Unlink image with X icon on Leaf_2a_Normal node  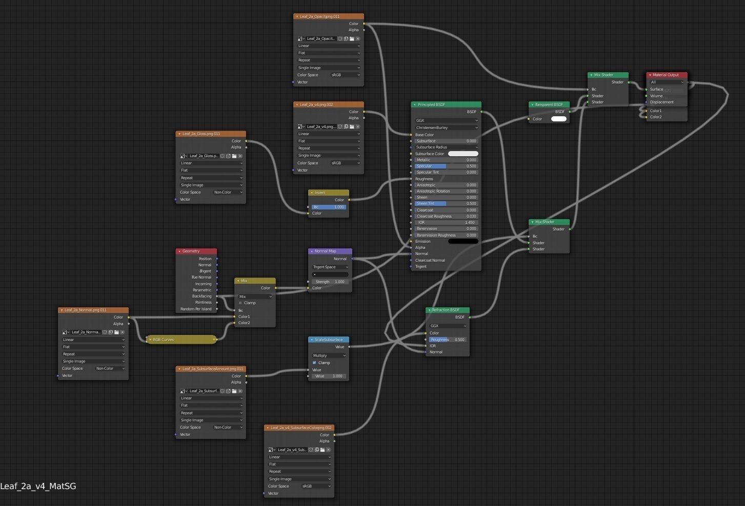122,333
